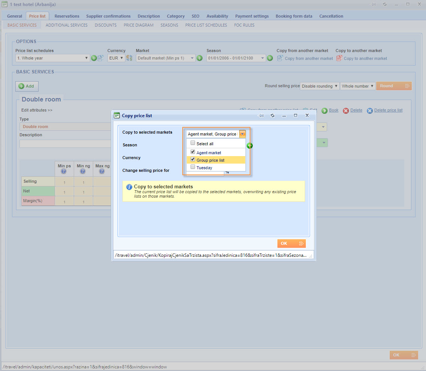Open the EUR currency dropdown
The height and width of the screenshot is (371, 426).
(x=116, y=58)
